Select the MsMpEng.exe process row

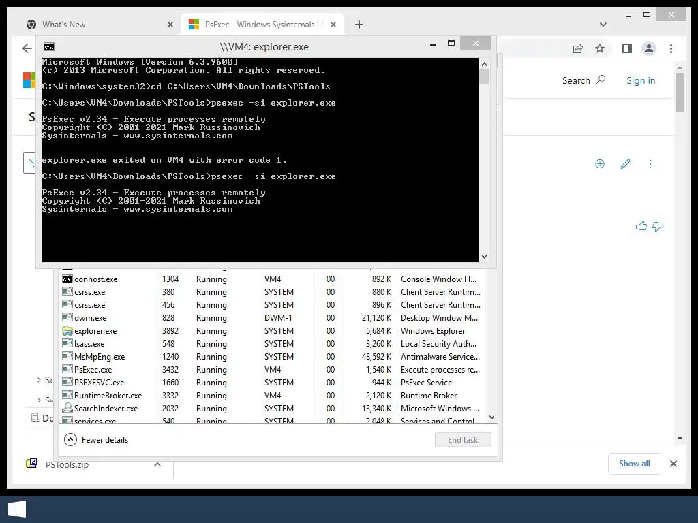pyautogui.click(x=273, y=356)
